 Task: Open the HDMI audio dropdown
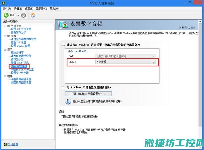[125, 62]
